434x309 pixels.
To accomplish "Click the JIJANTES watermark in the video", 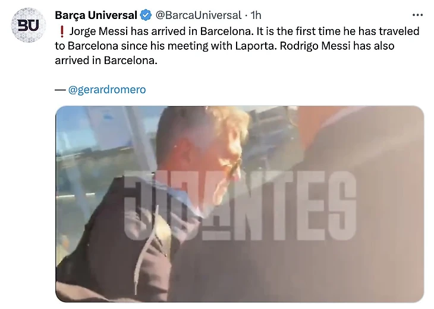I will coord(240,205).
